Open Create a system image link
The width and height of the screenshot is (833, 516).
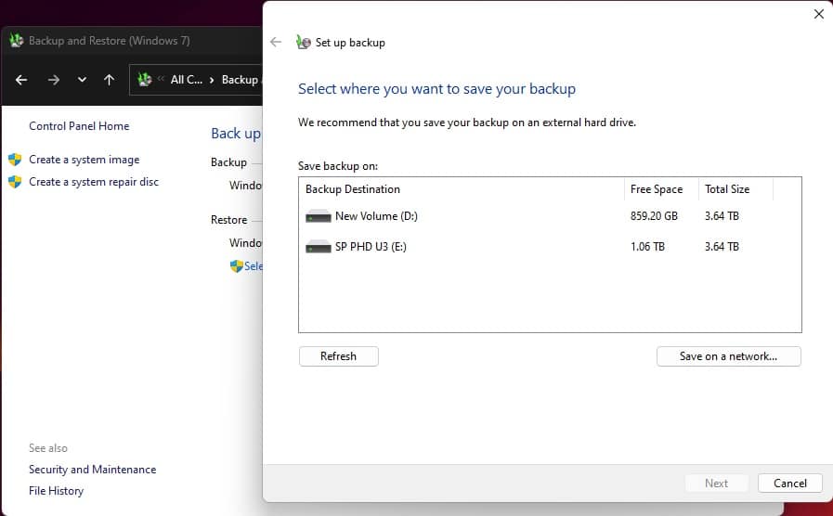click(x=84, y=160)
